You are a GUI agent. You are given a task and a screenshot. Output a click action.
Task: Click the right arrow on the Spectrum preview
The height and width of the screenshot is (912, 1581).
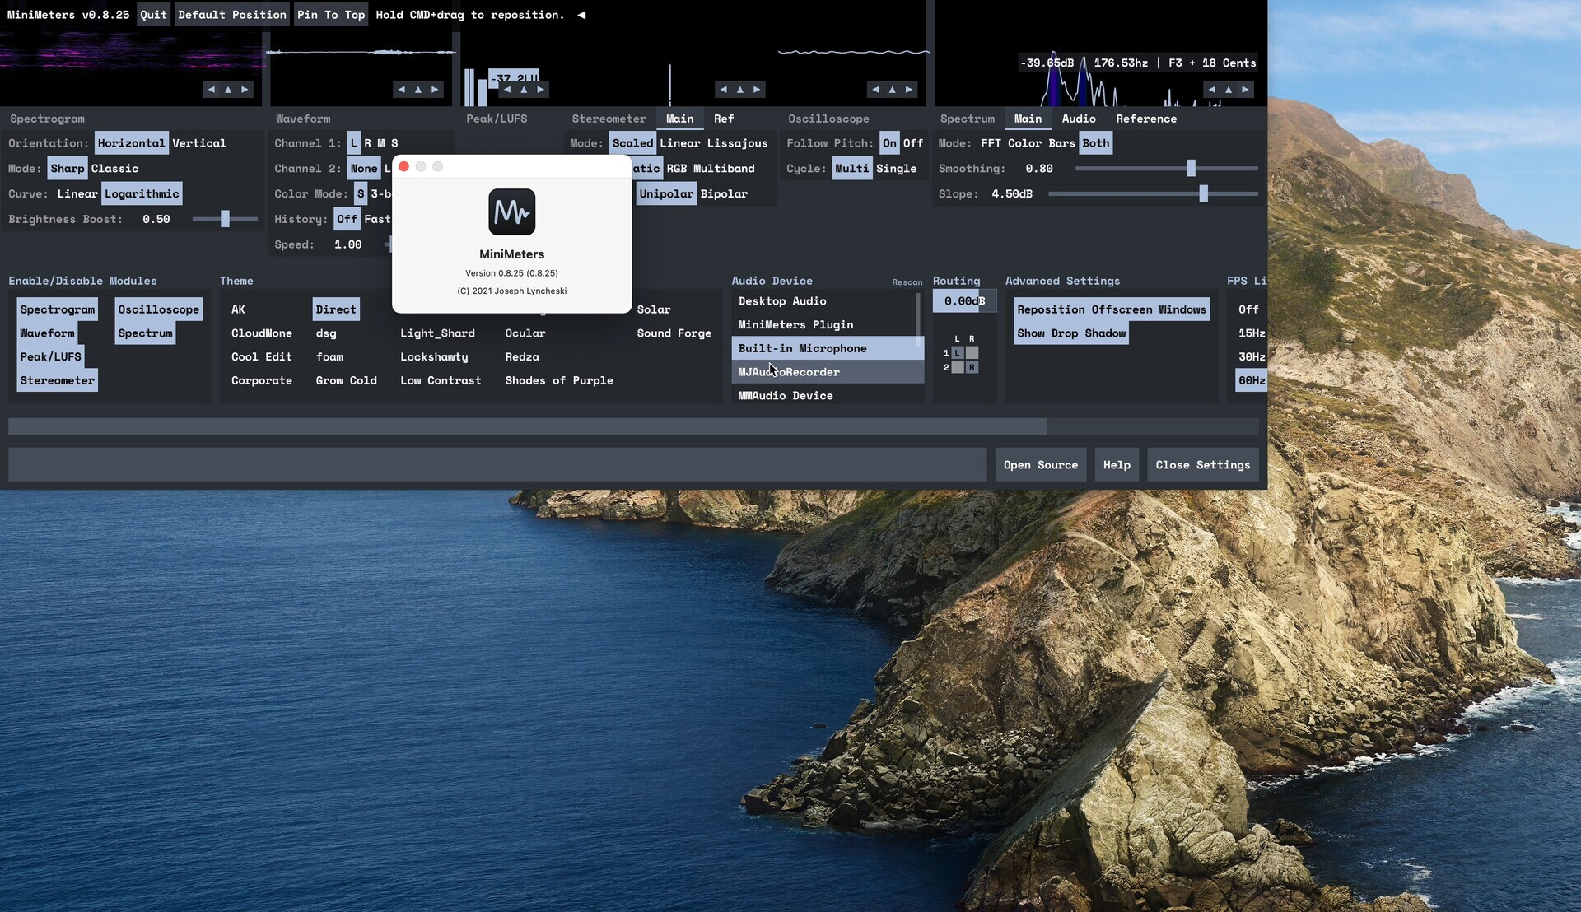coord(1245,90)
